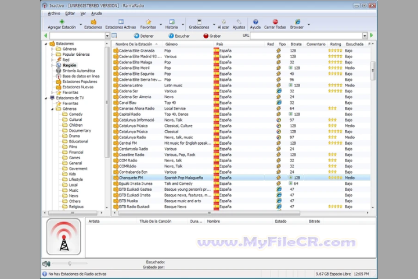
Task: Sort by Género column header
Action: (x=188, y=44)
